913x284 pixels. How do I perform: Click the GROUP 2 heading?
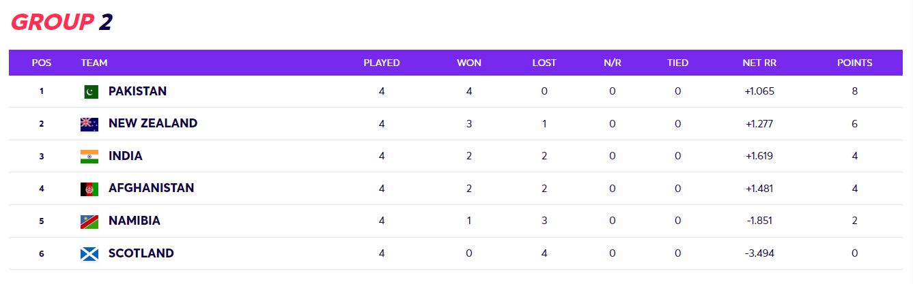click(x=61, y=22)
